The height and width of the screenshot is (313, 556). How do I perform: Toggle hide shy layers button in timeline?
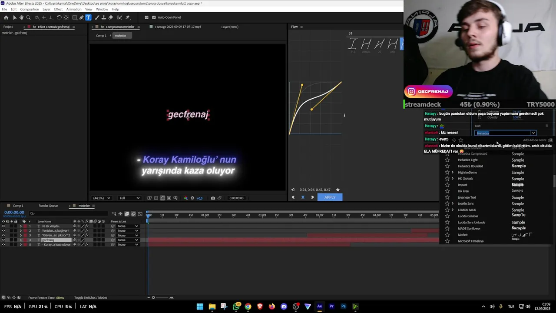click(x=120, y=214)
